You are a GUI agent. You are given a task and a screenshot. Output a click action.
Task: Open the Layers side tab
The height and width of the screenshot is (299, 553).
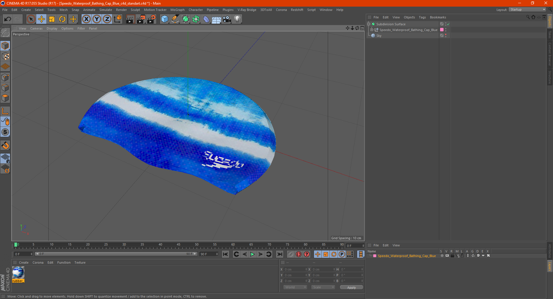(550, 266)
